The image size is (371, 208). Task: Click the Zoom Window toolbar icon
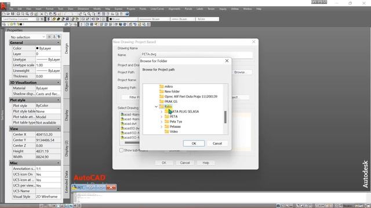tap(89, 14)
